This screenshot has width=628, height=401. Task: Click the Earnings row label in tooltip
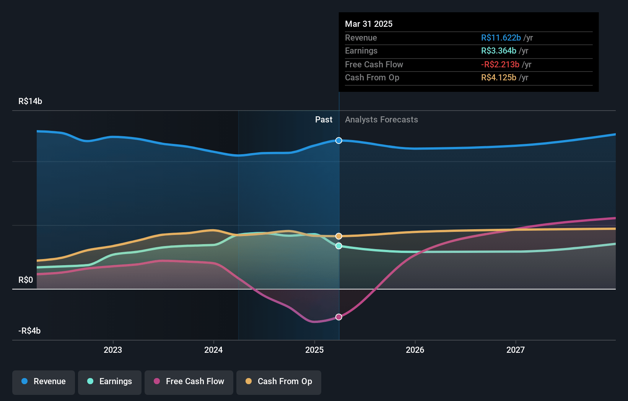(361, 51)
